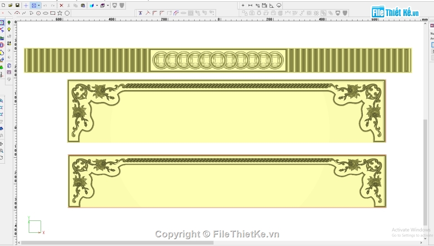The width and height of the screenshot is (434, 246).
Task: Click the middle floral corner relief panel
Action: click(227, 111)
